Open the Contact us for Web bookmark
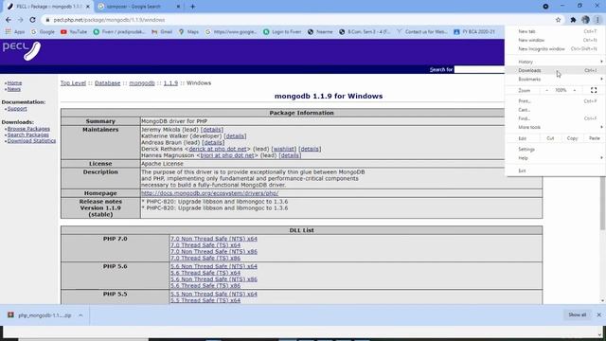The image size is (606, 341). pyautogui.click(x=421, y=31)
